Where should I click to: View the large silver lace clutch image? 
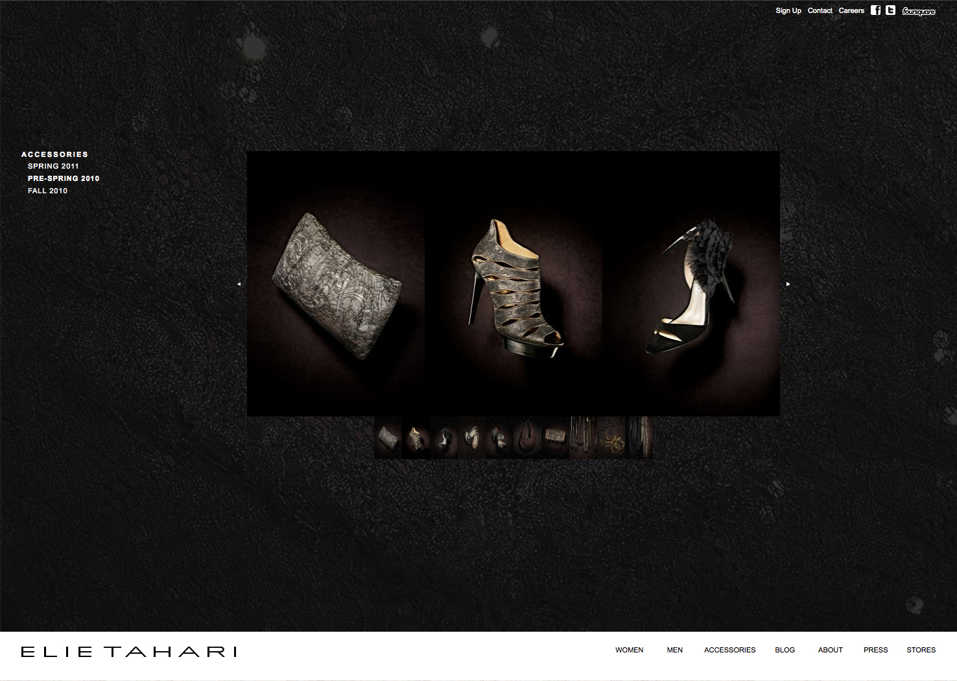(x=336, y=284)
